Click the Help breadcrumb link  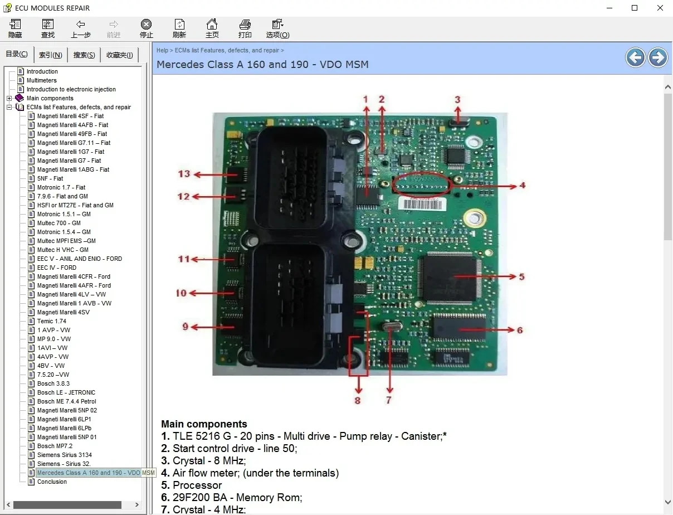pyautogui.click(x=162, y=50)
